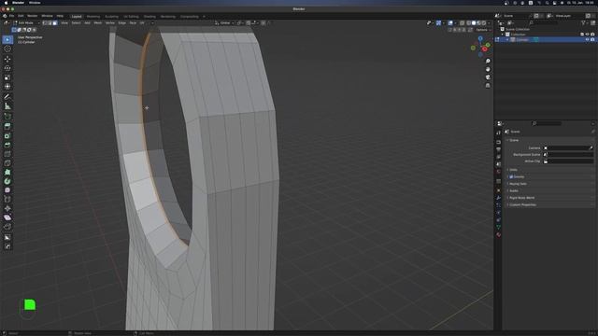Screen dimensions: 598x336
Task: Open the Global transform orientation dropdown
Action: coord(224,22)
